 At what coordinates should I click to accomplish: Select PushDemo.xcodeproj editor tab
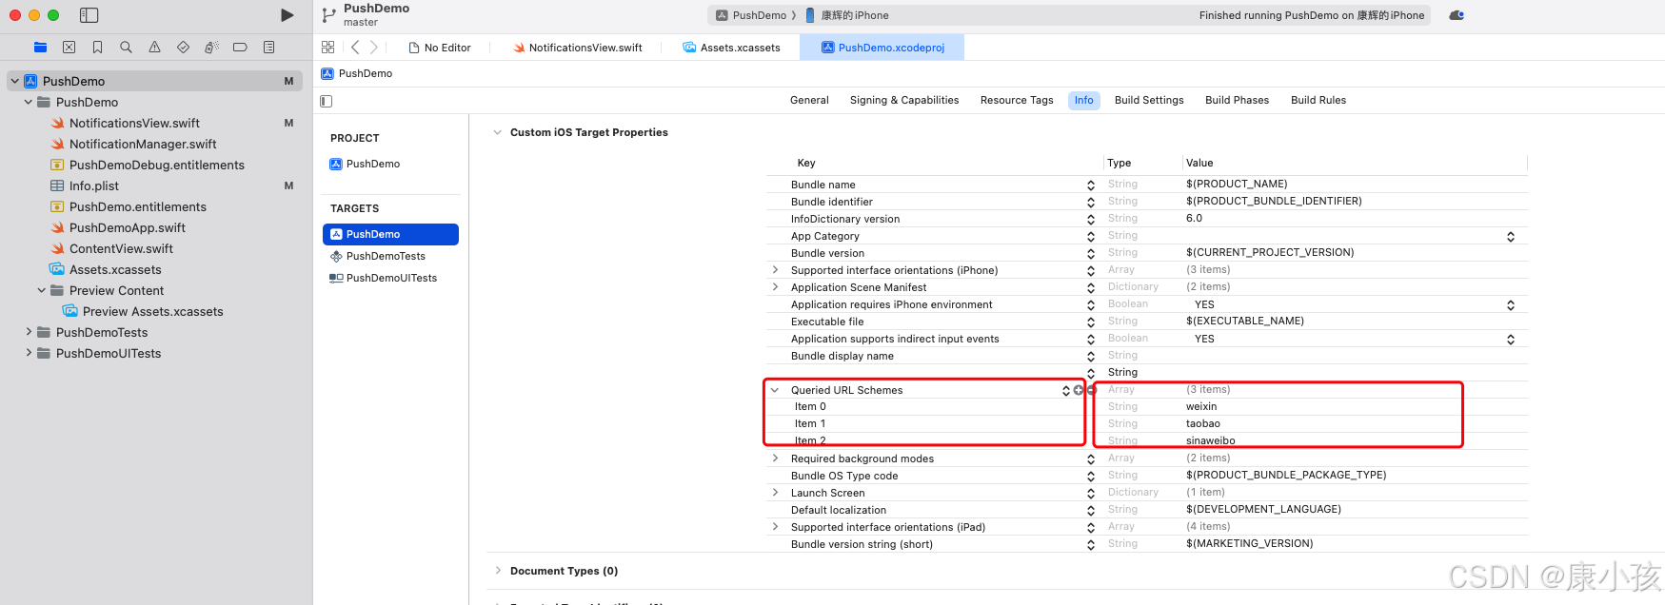[882, 48]
